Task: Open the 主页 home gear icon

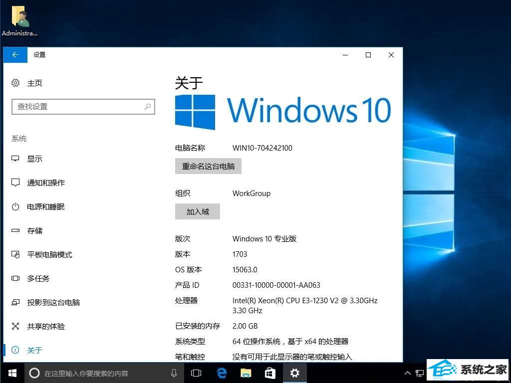Action: 15,83
